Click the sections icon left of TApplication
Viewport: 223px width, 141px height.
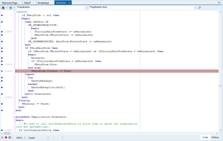click(3, 8)
